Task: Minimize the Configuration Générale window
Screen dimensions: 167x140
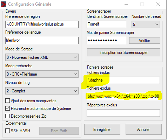Action: tap(126, 4)
